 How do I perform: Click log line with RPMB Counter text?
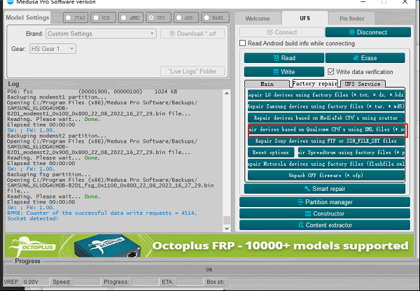pyautogui.click(x=101, y=213)
